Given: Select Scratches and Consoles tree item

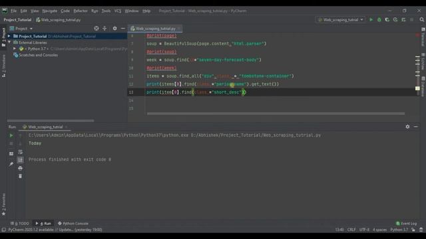Looking at the screenshot, I should (38, 55).
